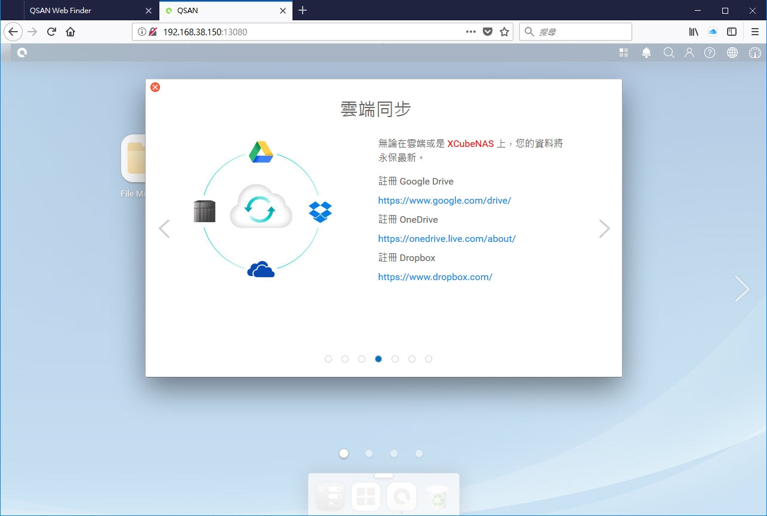Click the Google Drive logo
This screenshot has width=767, height=516.
[261, 152]
